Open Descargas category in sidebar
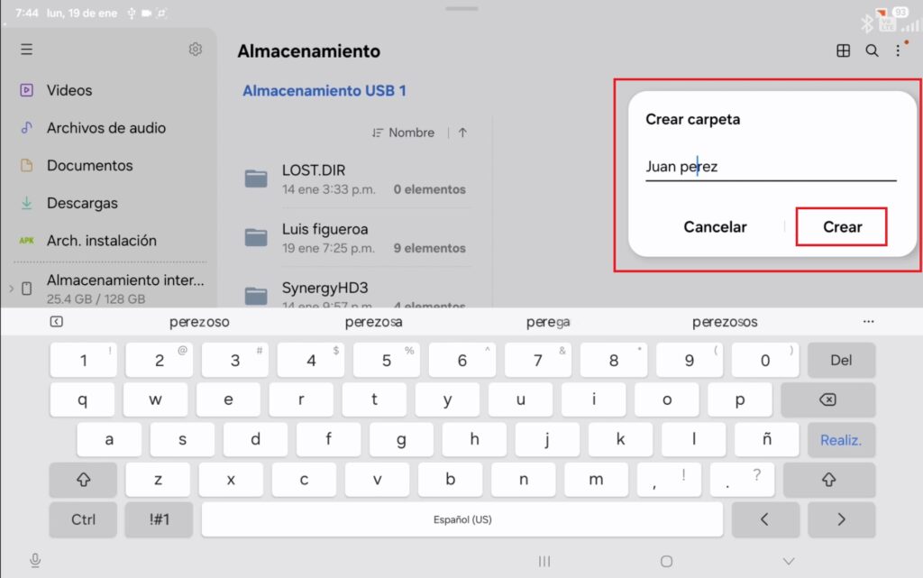Viewport: 923px width, 578px height. [x=82, y=203]
